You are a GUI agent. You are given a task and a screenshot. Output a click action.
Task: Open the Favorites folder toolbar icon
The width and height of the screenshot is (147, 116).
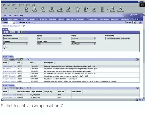pyautogui.click(x=60, y=9)
